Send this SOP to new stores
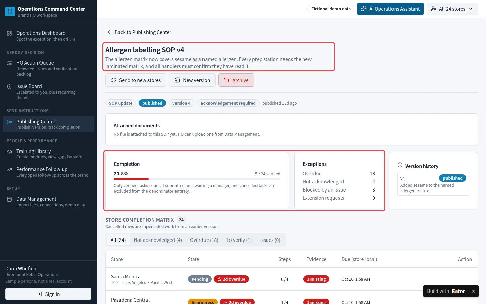486x304 pixels. pos(136,80)
